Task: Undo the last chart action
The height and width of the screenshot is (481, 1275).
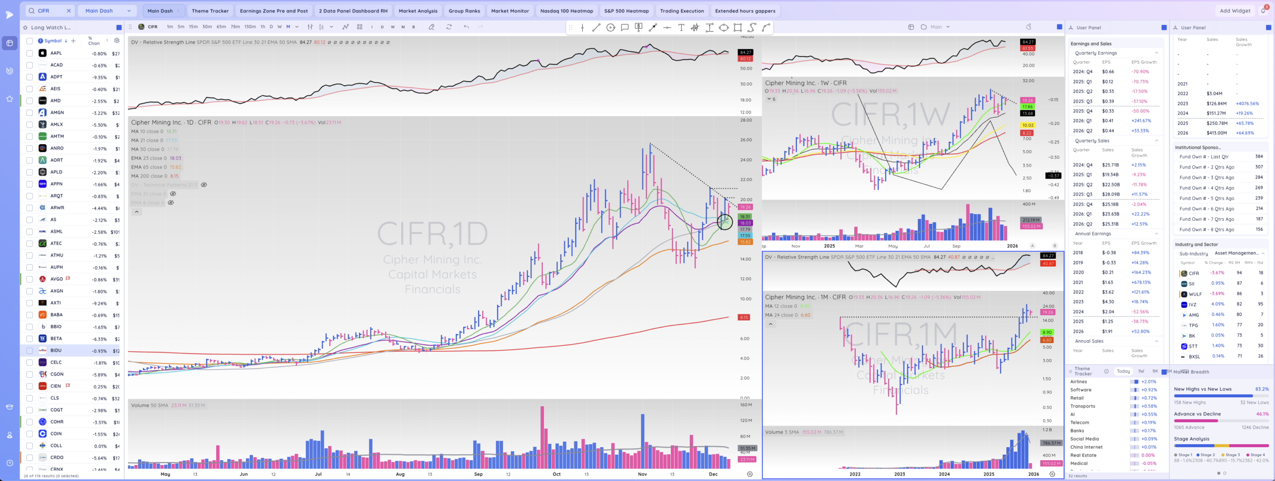Action: click(x=466, y=27)
